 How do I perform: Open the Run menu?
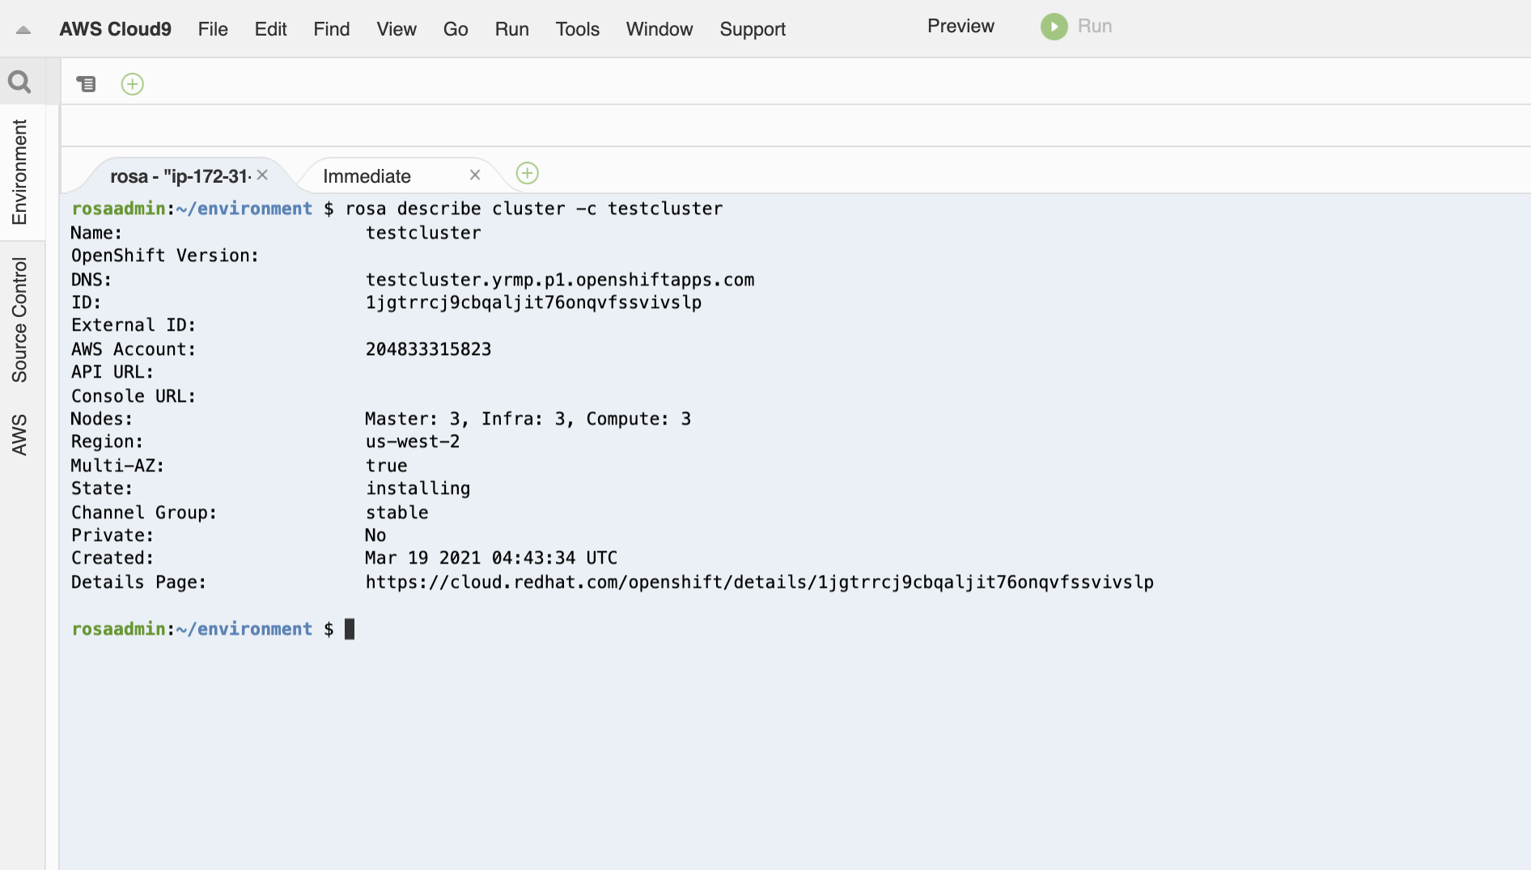512,29
